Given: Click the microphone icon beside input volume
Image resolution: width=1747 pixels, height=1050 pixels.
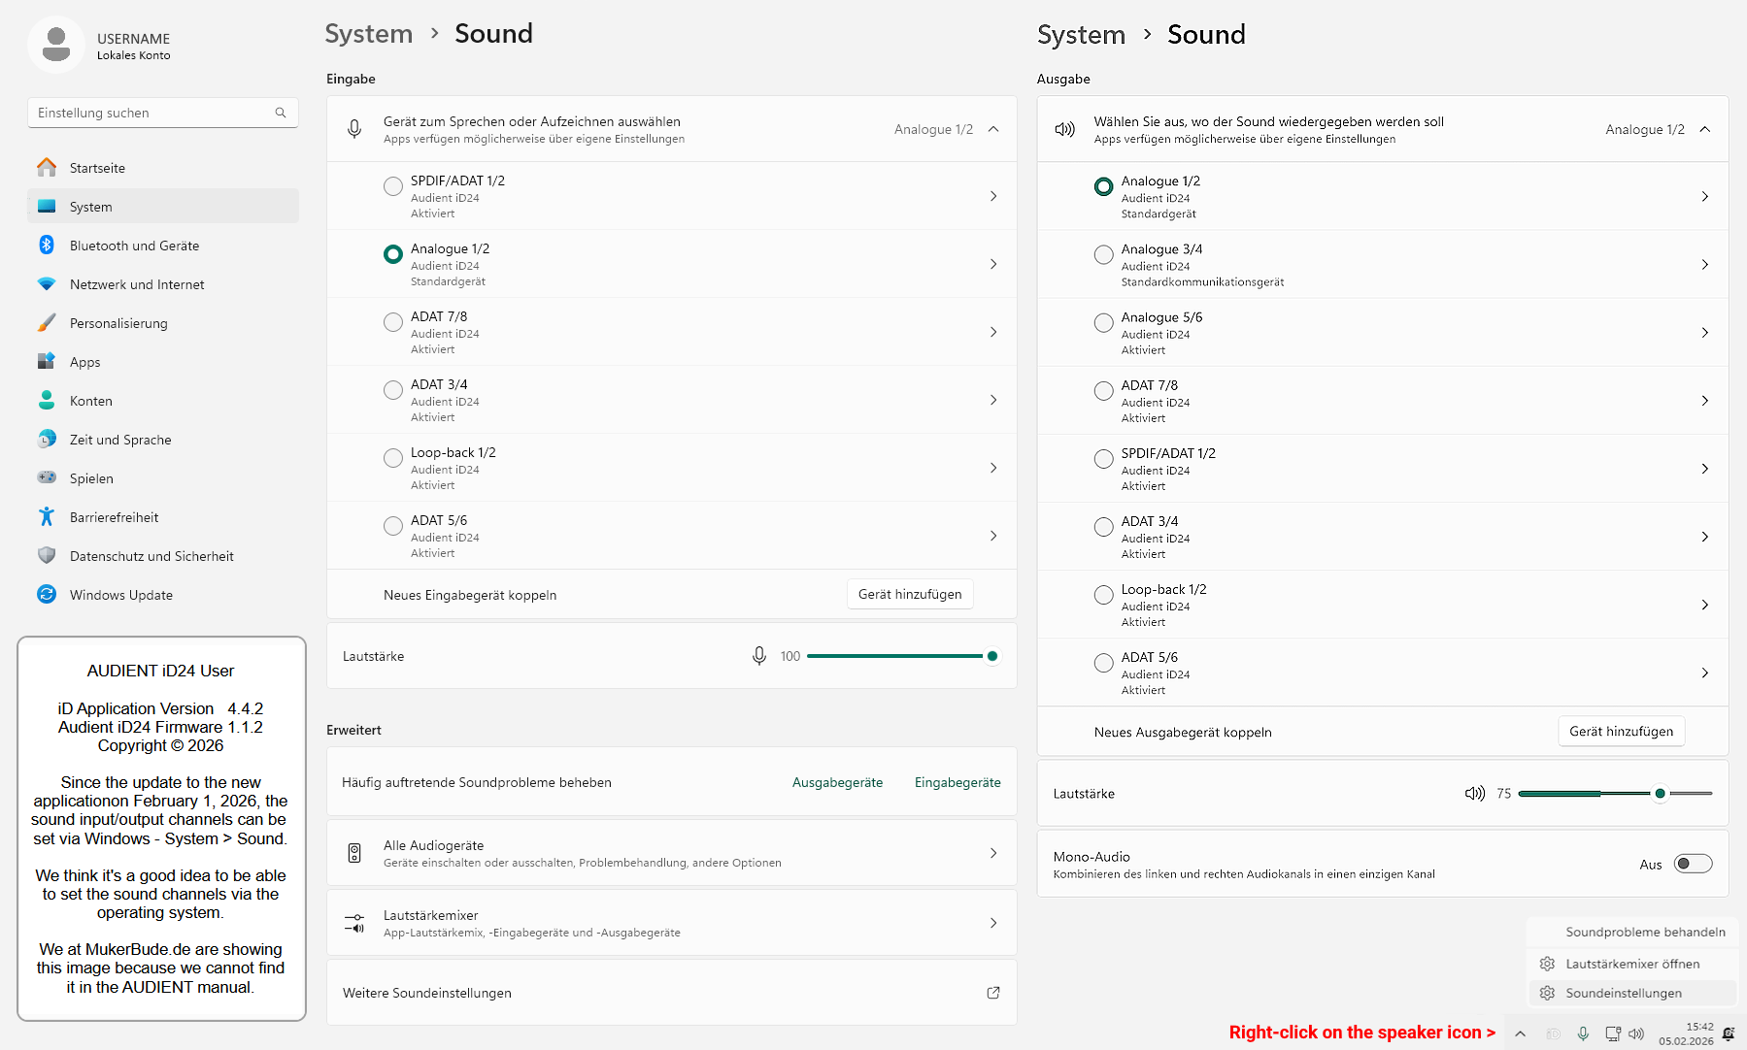Looking at the screenshot, I should [x=759, y=656].
